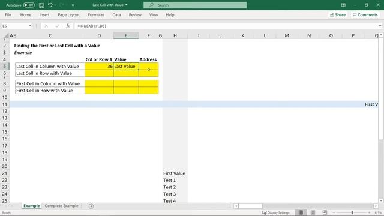Switch to Page Layout view icon
The image size is (384, 216).
(313, 212)
